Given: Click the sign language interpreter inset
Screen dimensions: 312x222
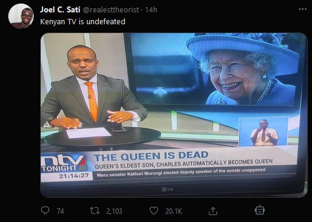Looking at the screenshot, I should 264,132.
